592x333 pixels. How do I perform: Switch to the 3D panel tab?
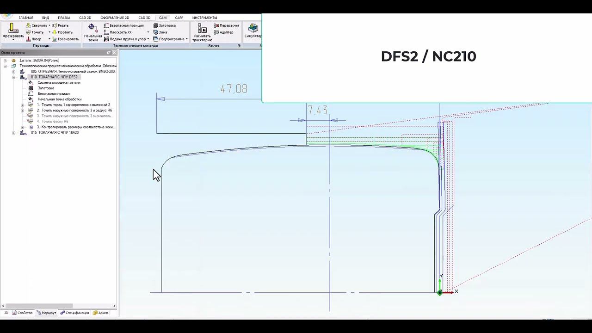pos(6,313)
